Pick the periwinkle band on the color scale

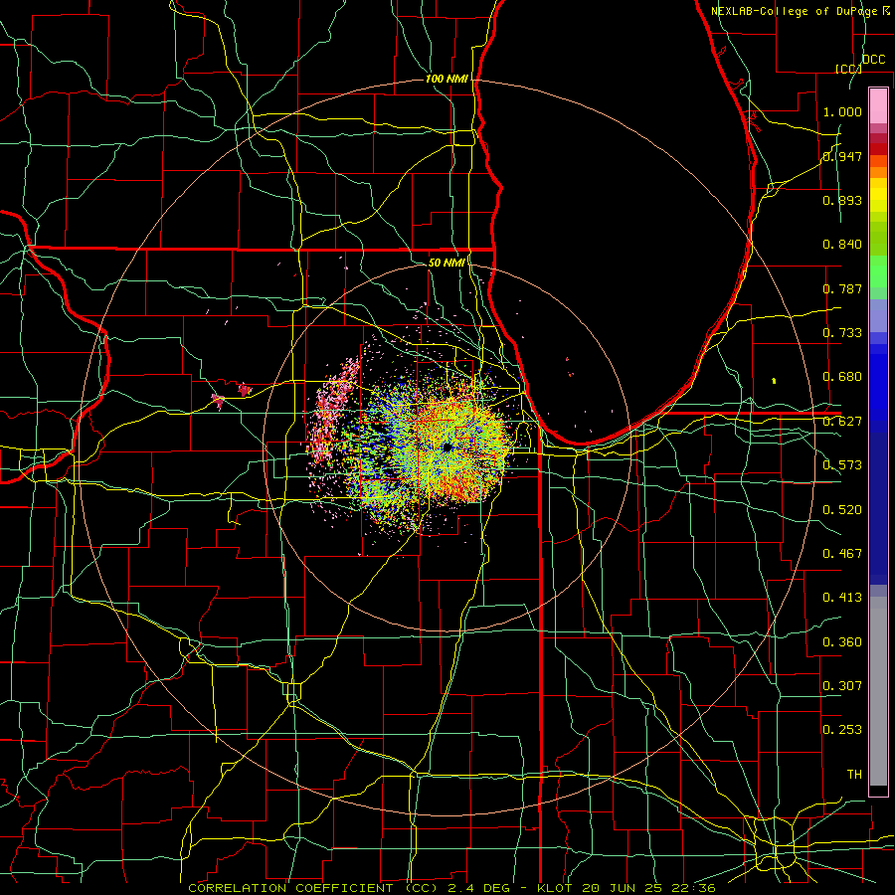click(878, 316)
